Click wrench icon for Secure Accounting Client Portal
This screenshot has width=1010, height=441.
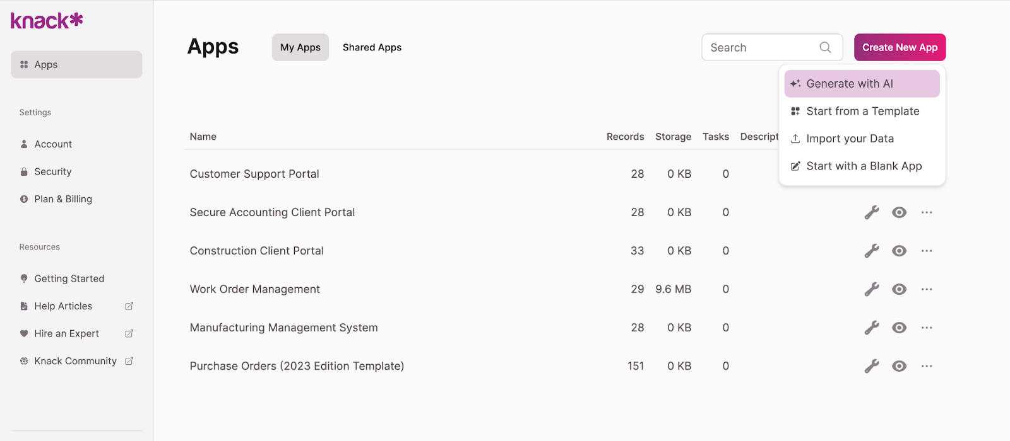click(872, 212)
